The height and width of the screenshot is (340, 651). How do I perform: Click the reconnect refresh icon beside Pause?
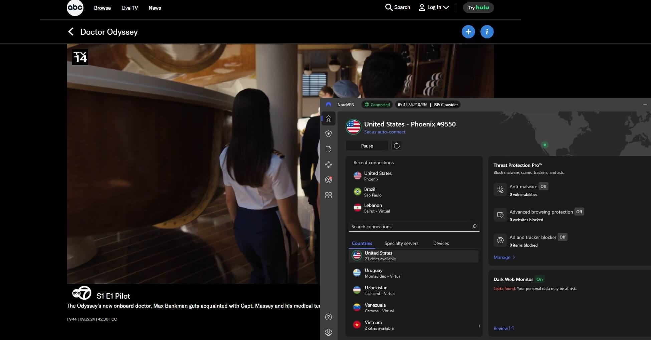(x=396, y=146)
